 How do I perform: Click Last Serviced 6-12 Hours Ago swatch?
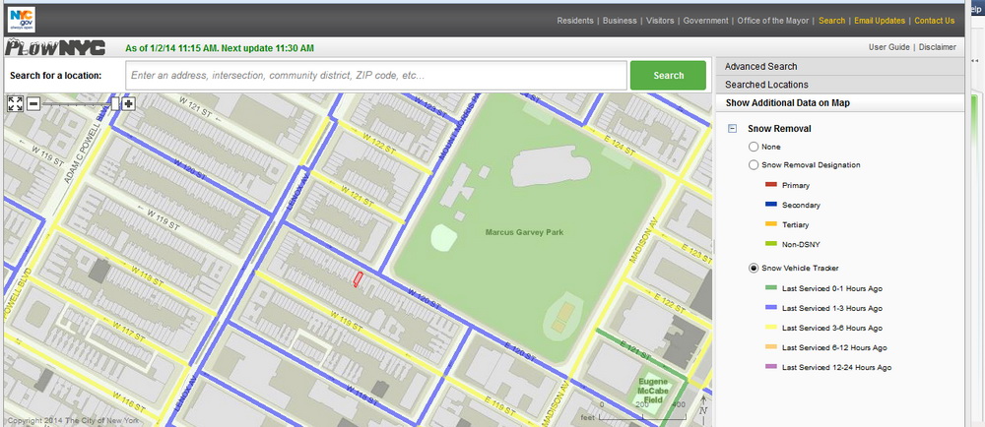pyautogui.click(x=771, y=347)
